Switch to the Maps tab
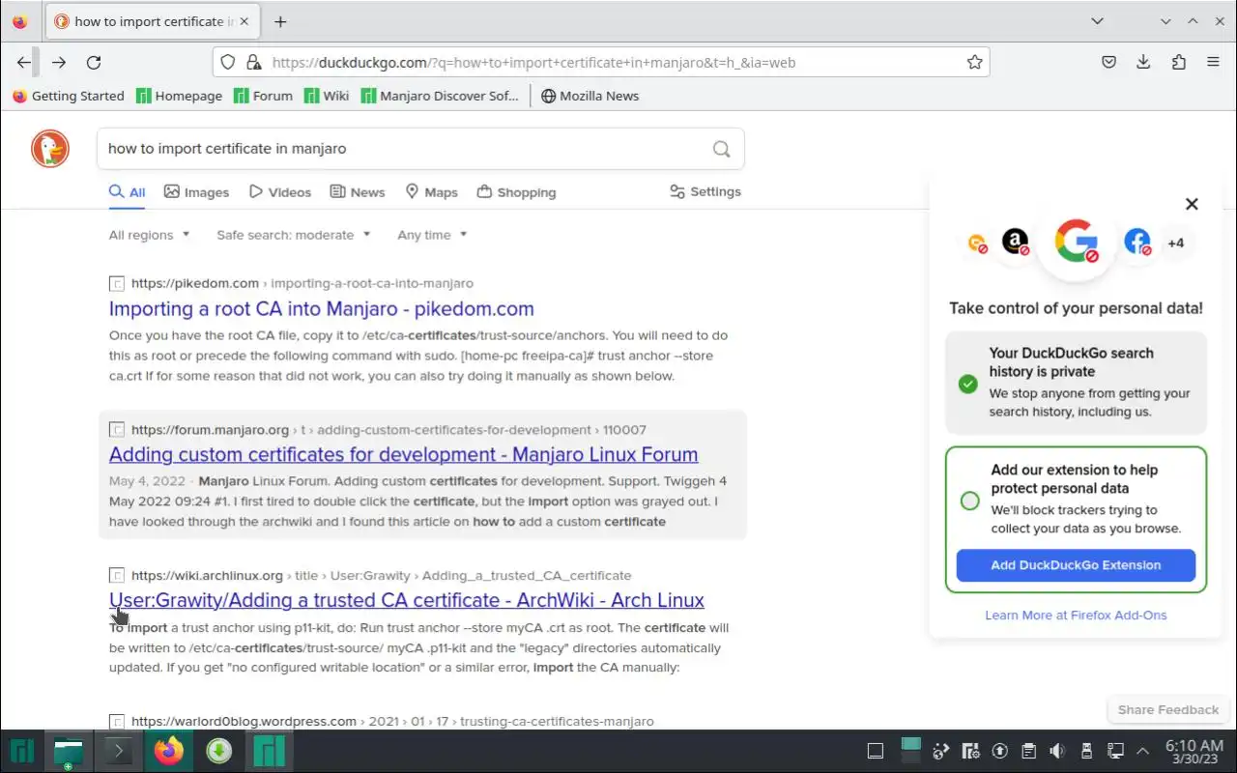 tap(431, 192)
